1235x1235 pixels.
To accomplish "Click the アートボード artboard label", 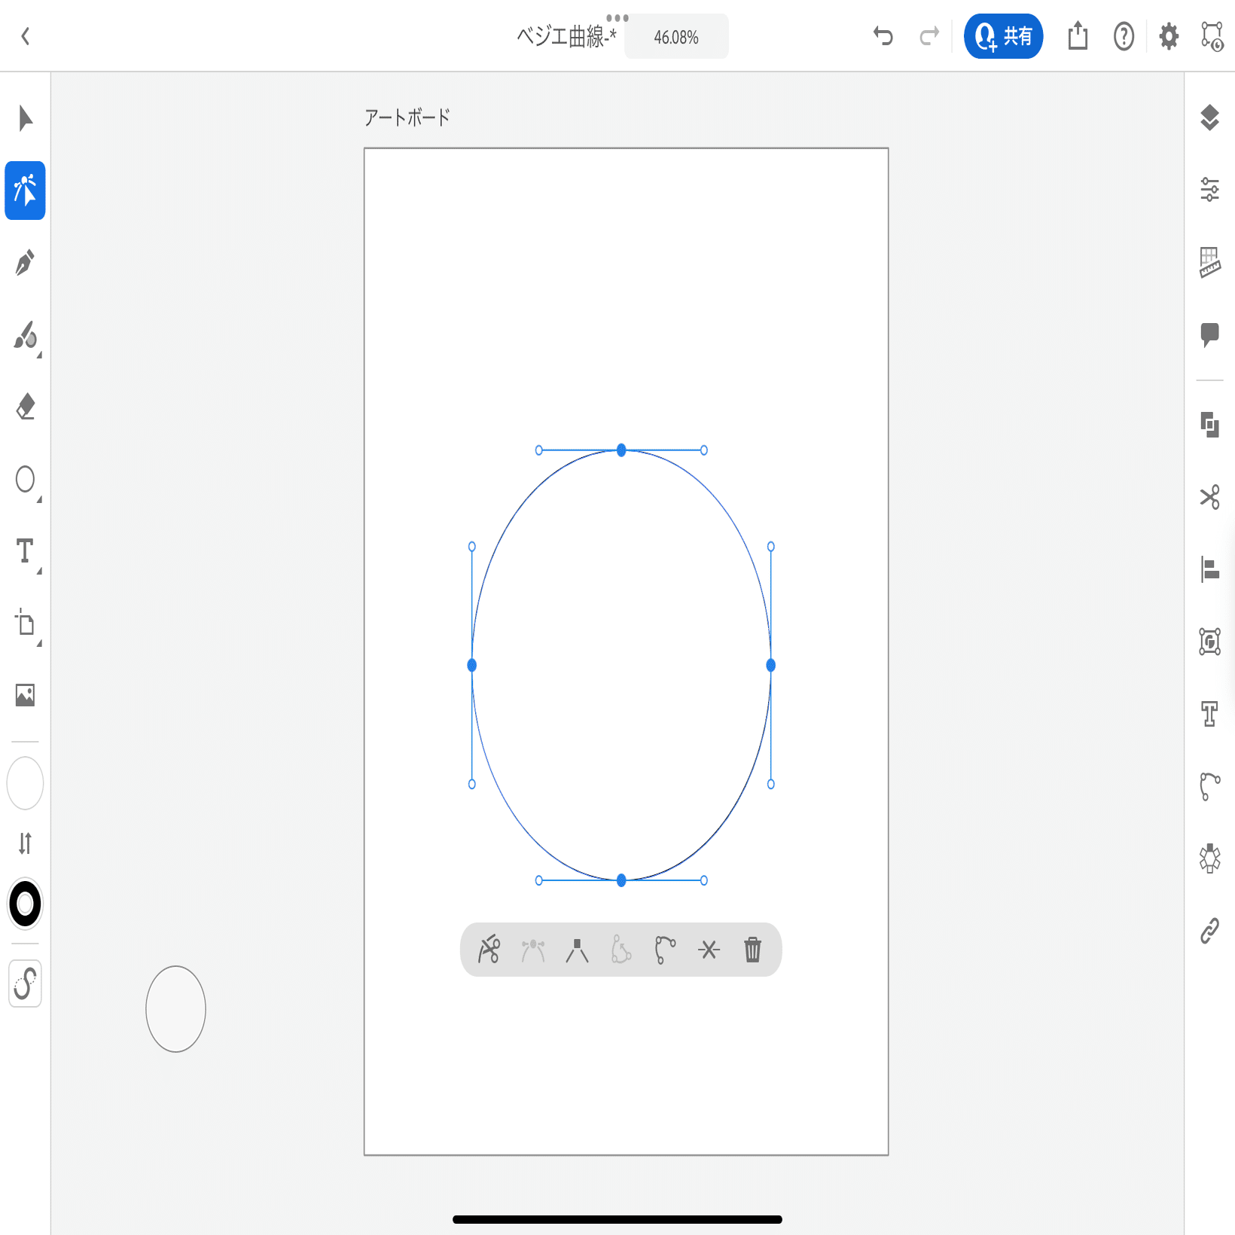I will coord(407,117).
